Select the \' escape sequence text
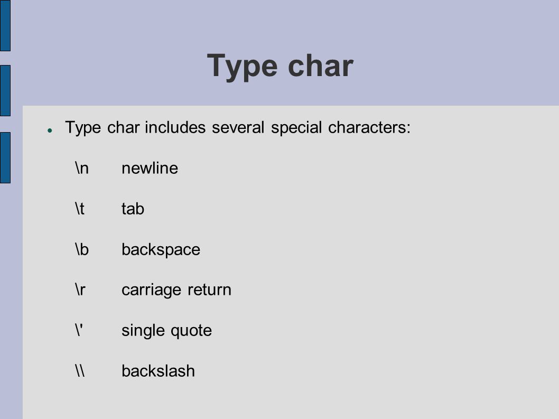Image resolution: width=559 pixels, height=419 pixels. point(79,330)
